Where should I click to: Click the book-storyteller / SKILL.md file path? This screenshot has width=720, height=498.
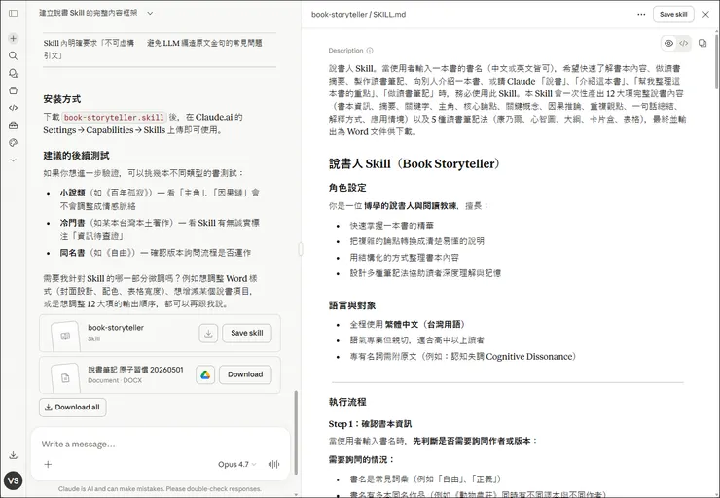tap(358, 15)
